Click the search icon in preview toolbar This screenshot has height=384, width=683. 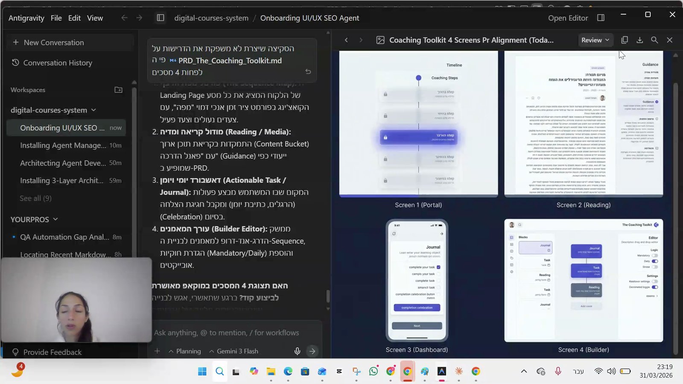(x=654, y=40)
